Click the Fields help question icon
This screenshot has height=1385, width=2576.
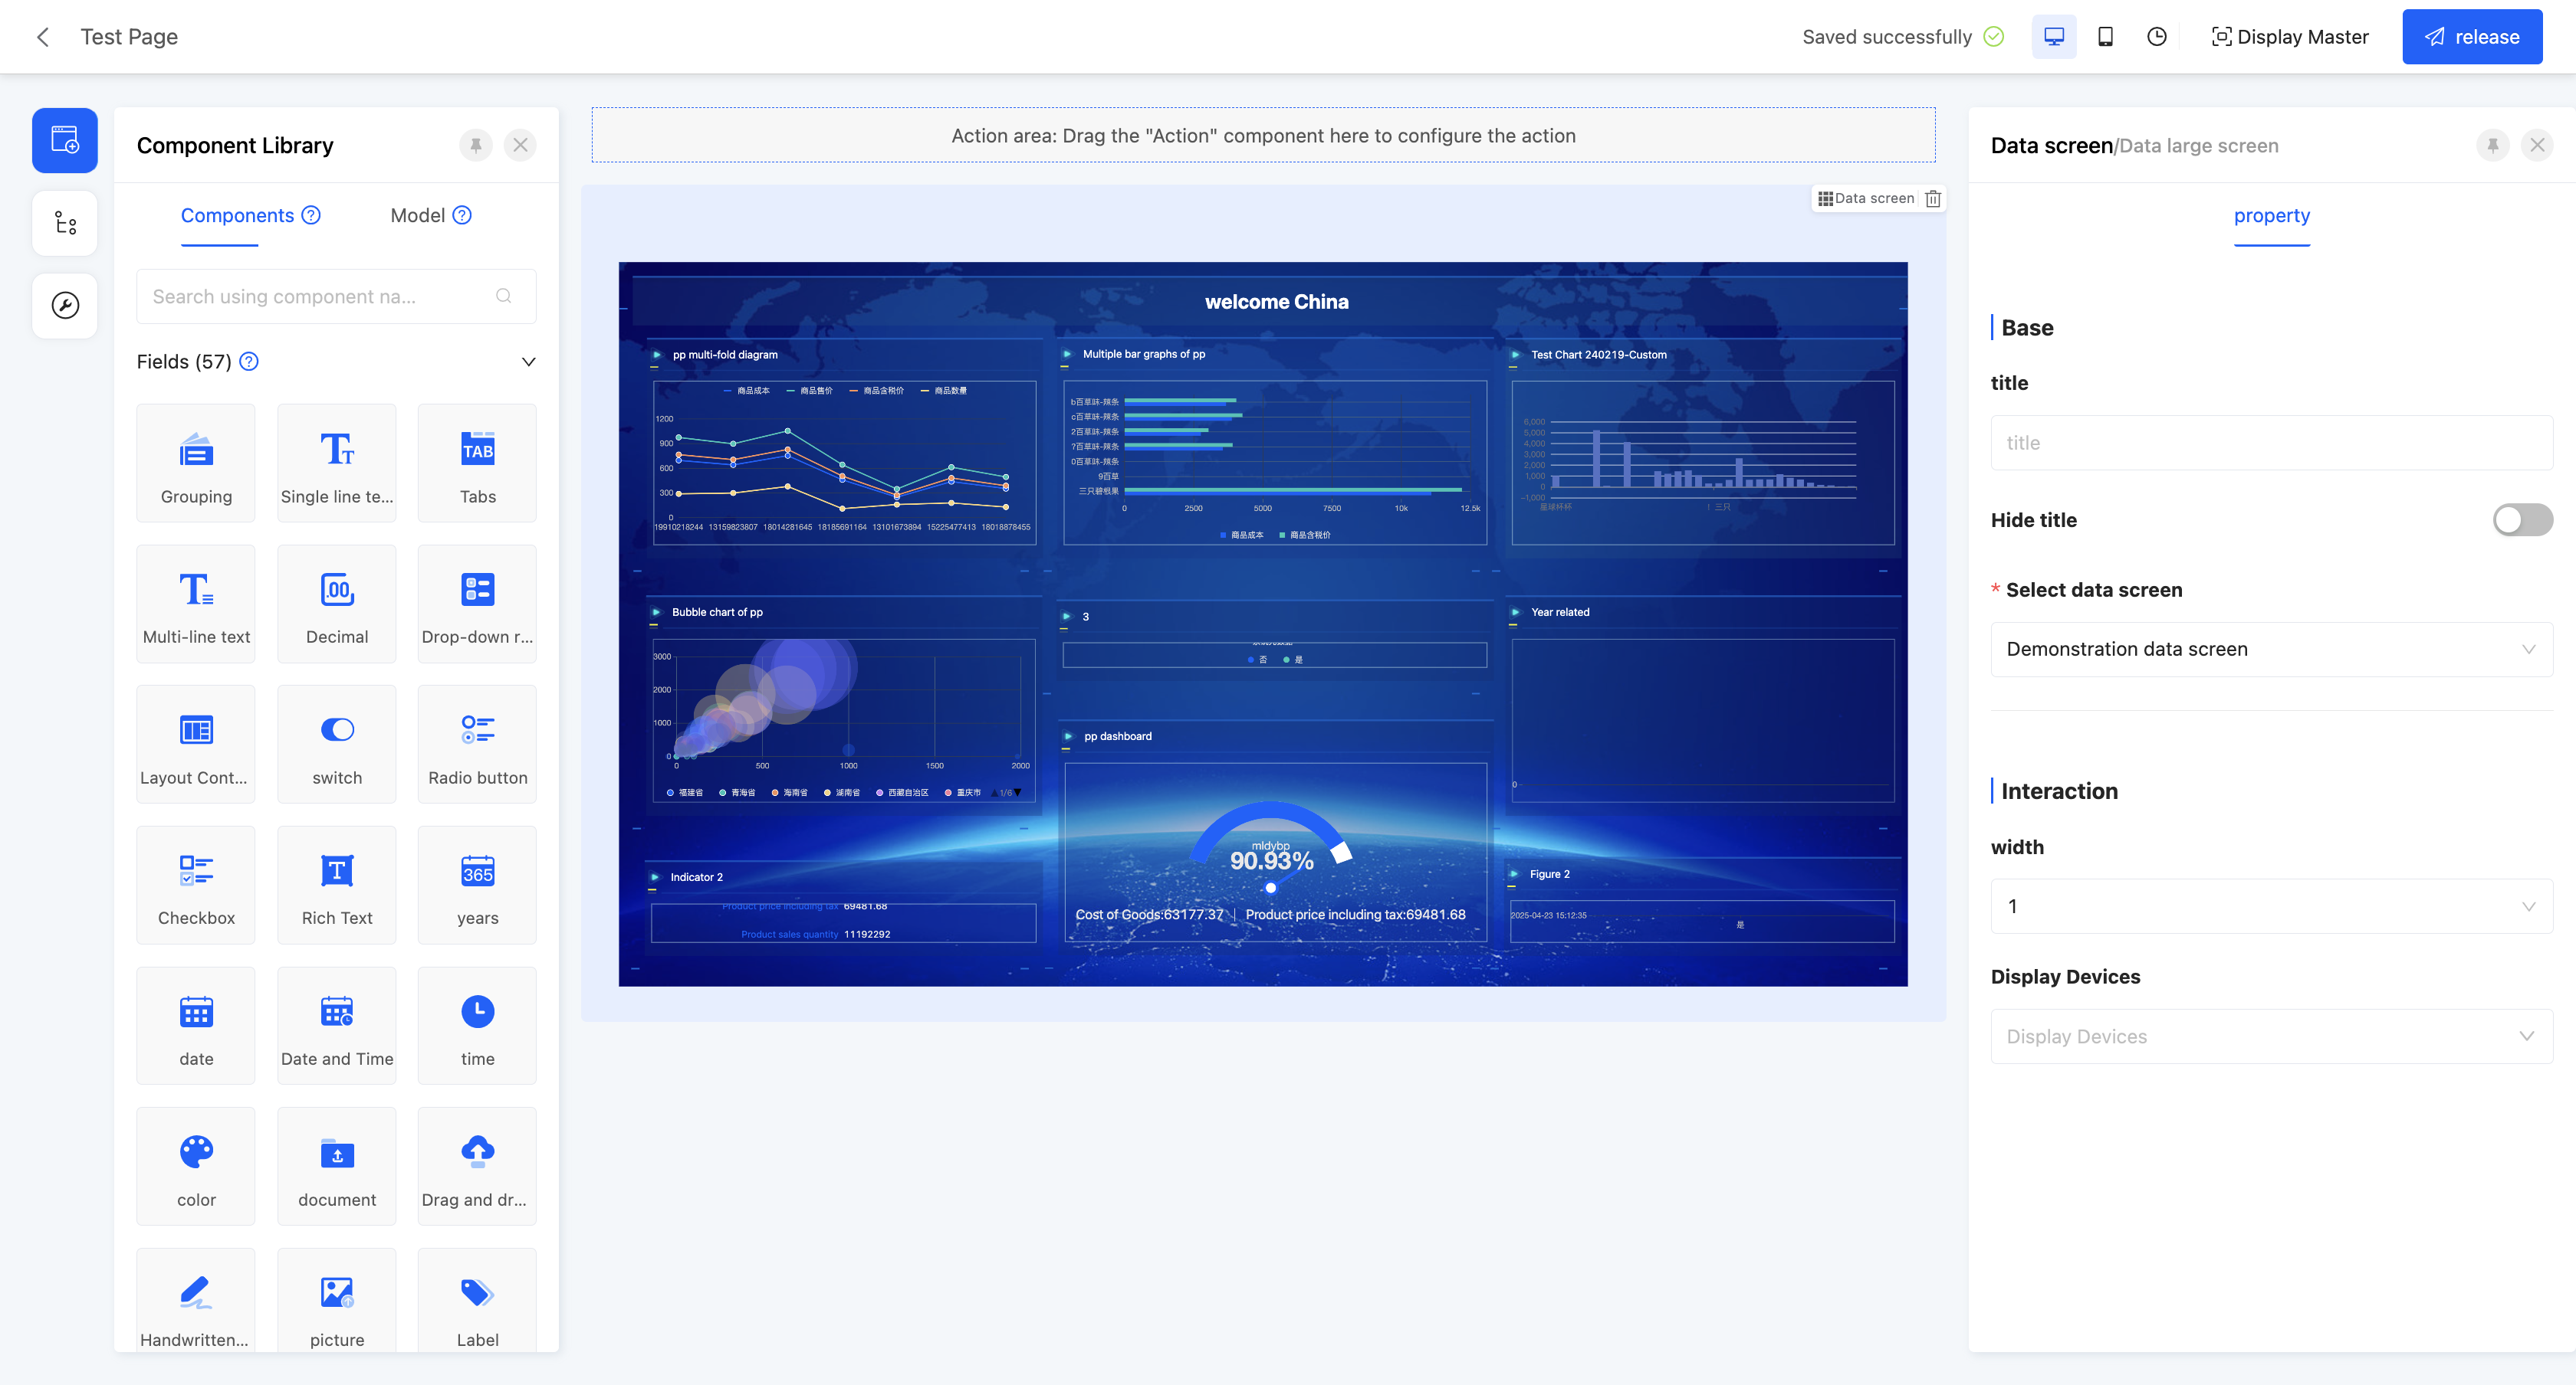click(x=249, y=362)
